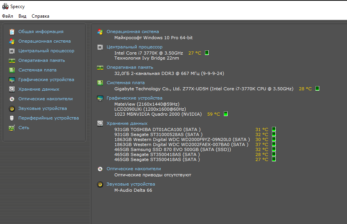
Task: Click the Сеть sidebar network icon
Action: coord(12,128)
